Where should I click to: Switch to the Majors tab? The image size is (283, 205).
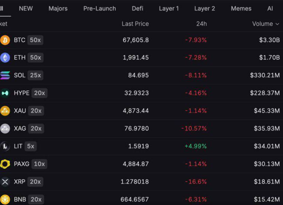[58, 8]
